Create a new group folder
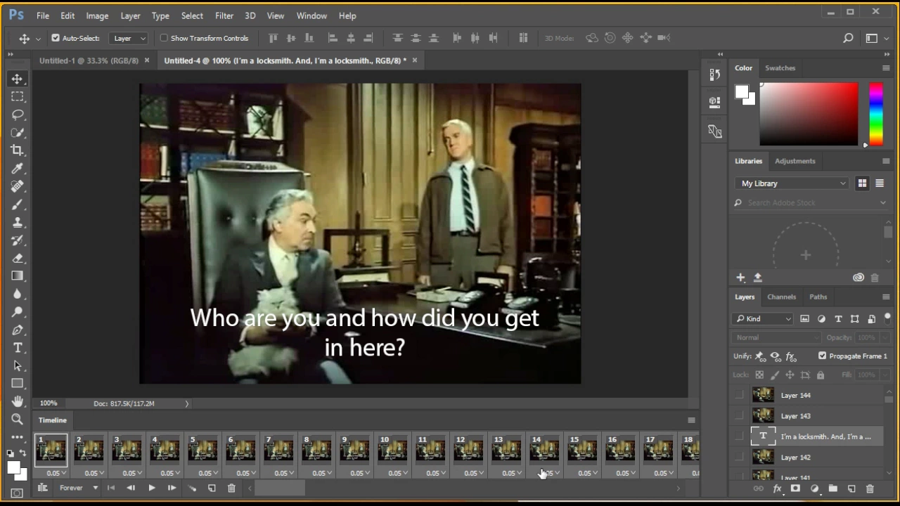 point(833,488)
